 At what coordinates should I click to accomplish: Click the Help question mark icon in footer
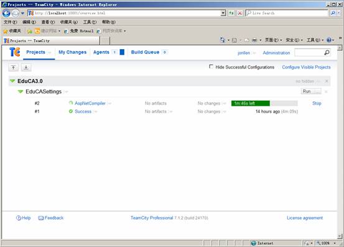[x=19, y=218]
